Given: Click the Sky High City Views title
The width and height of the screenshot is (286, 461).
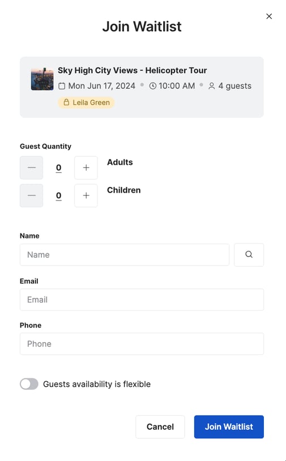Looking at the screenshot, I should click(x=133, y=70).
